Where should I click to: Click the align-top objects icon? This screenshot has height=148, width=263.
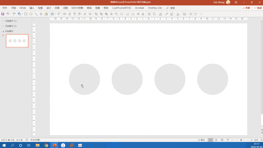[x=75, y=14]
